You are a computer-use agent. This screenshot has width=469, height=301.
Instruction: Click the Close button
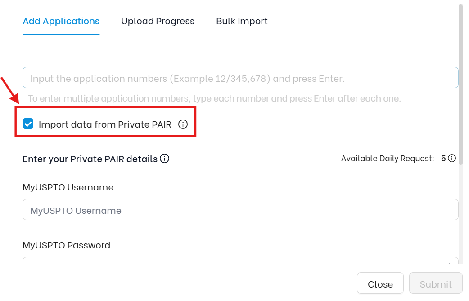point(380,283)
